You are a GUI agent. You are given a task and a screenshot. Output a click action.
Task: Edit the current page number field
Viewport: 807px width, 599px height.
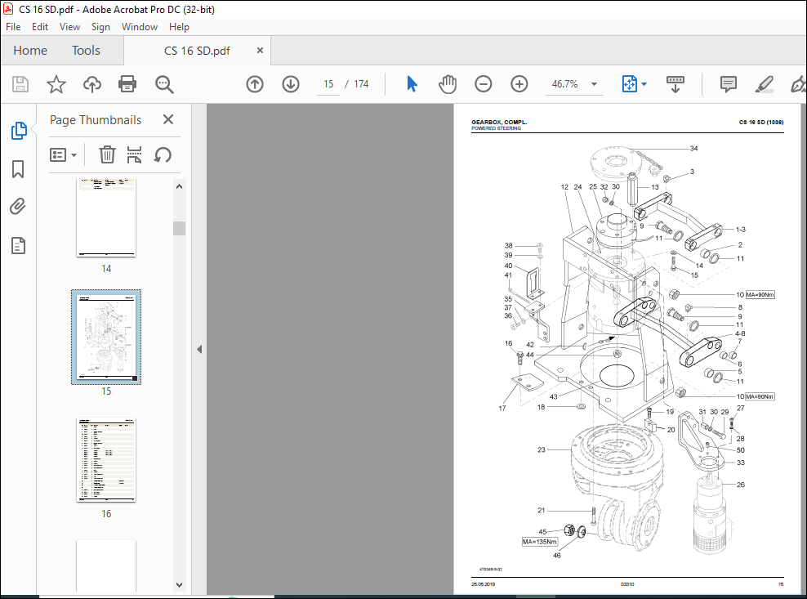coord(328,84)
